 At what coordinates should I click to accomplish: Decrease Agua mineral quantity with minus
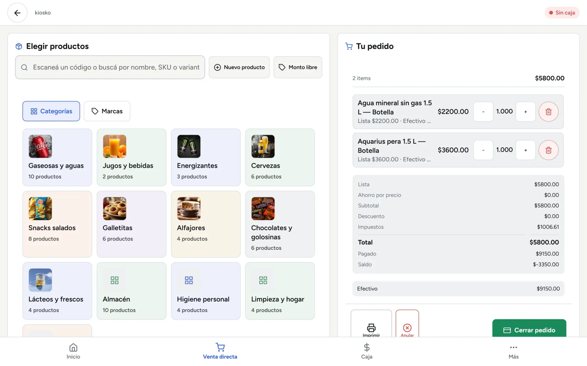tap(483, 112)
